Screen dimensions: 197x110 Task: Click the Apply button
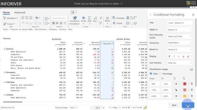(x=188, y=105)
